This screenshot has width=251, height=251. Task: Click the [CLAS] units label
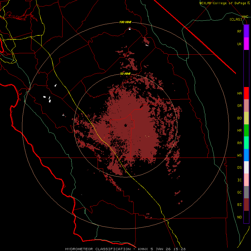(x=236, y=20)
